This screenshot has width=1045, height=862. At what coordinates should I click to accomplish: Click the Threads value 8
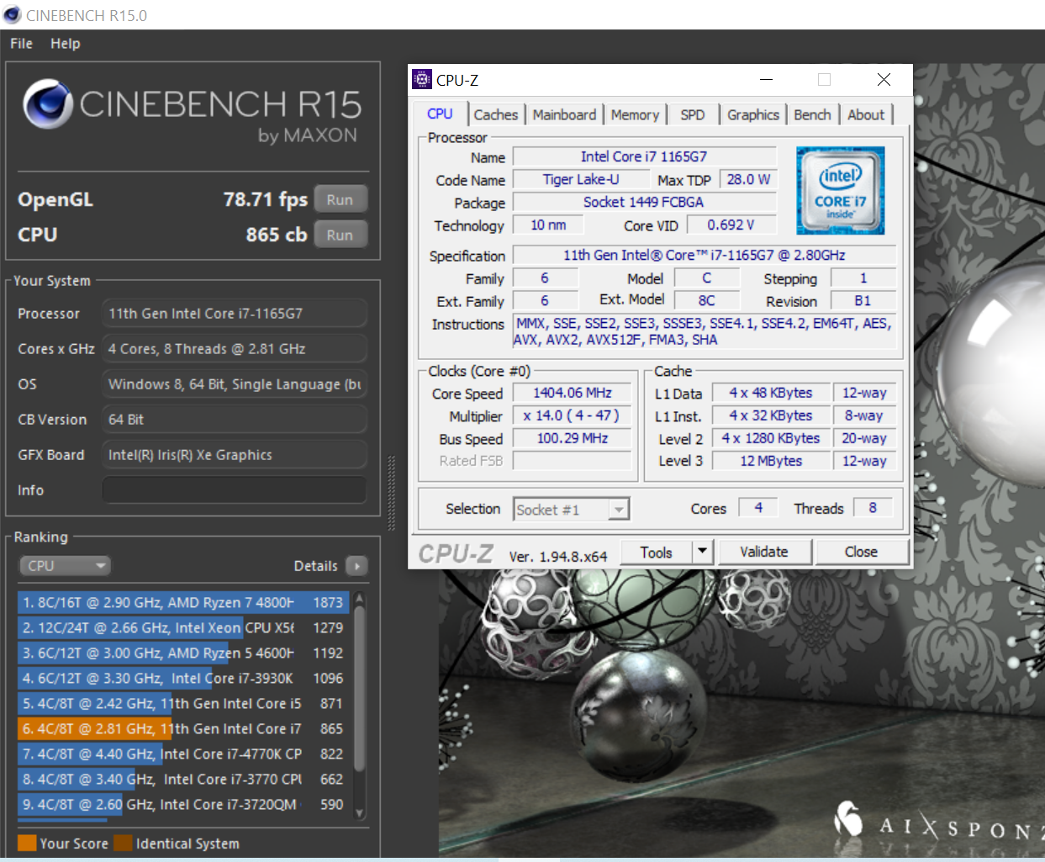[873, 507]
